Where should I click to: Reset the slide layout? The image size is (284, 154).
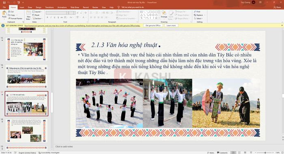[x=36, y=15]
